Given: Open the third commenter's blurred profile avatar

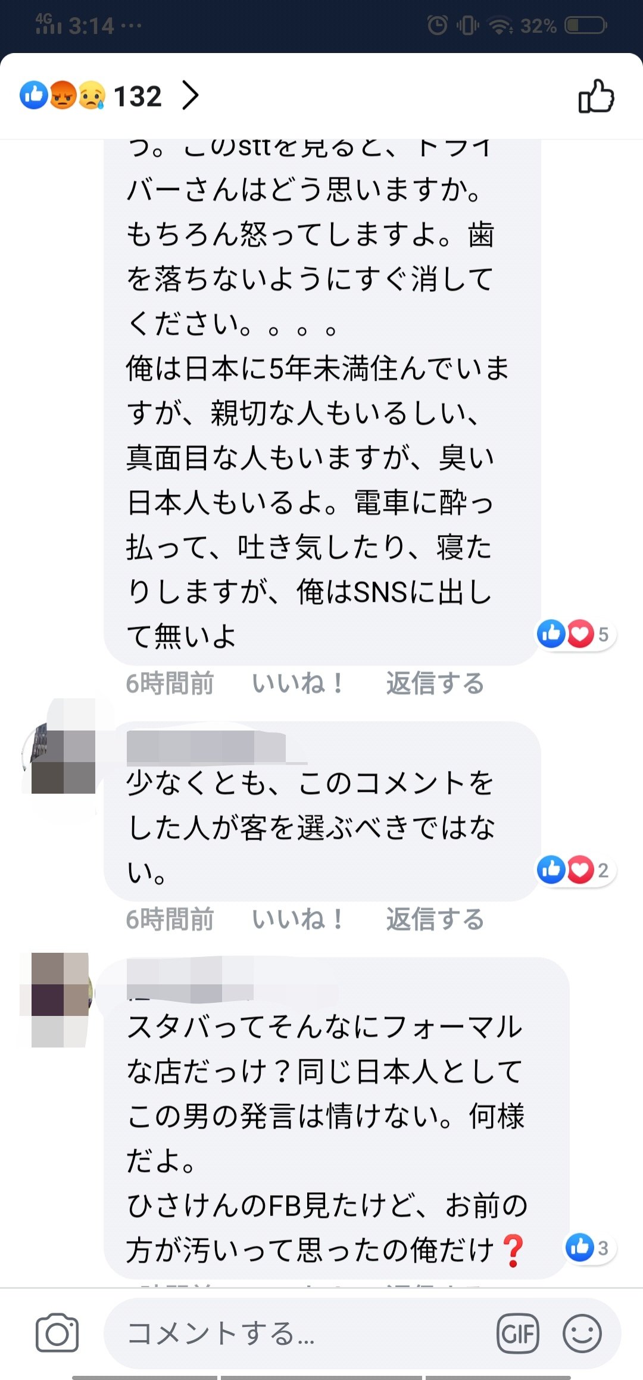Looking at the screenshot, I should pyautogui.click(x=58, y=999).
